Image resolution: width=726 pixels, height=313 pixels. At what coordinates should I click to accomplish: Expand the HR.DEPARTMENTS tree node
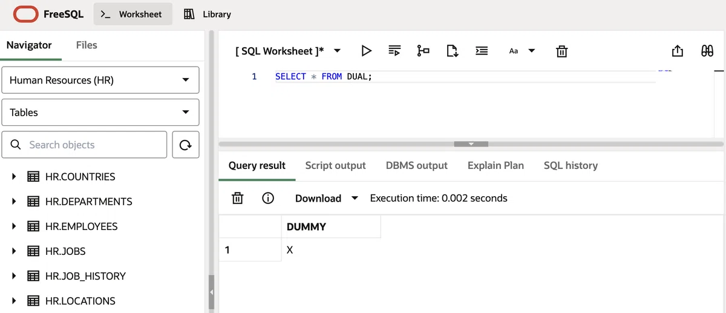(13, 202)
